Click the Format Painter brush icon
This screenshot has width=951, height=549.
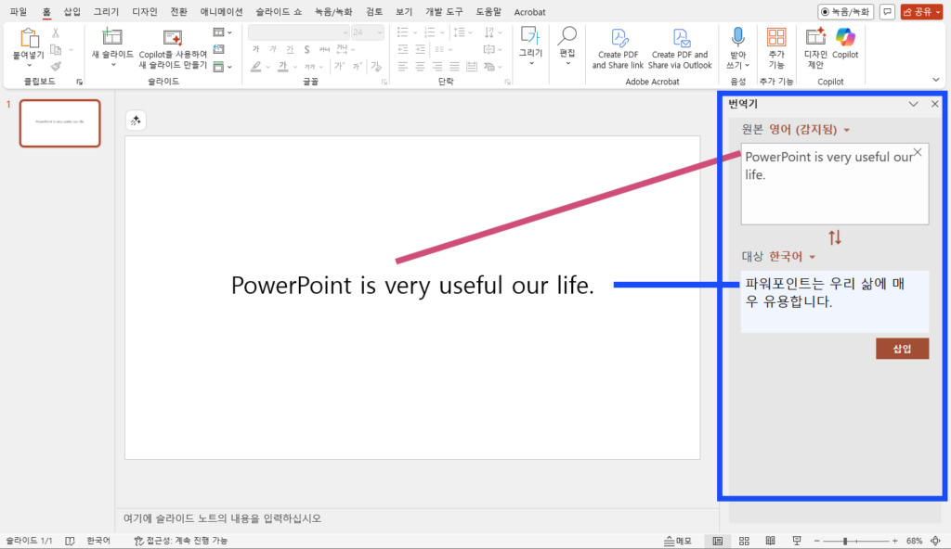click(56, 67)
